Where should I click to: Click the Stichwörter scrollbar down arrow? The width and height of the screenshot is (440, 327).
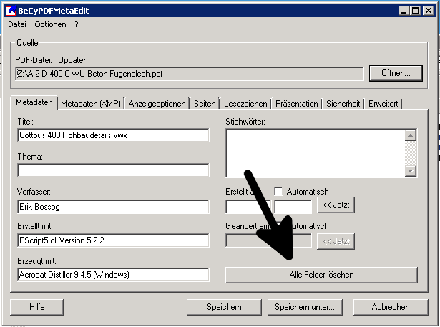[x=410, y=171]
